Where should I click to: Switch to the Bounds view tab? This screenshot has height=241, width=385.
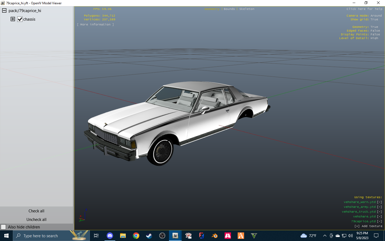tap(229, 9)
